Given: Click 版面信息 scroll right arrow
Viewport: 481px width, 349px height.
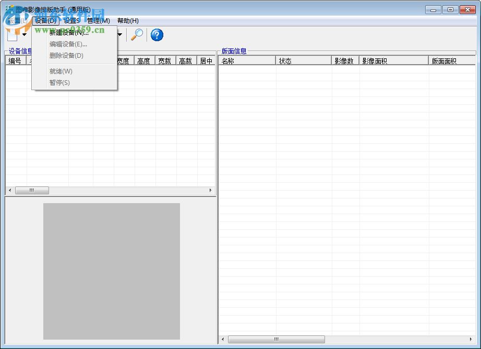Looking at the screenshot, I should pos(471,339).
